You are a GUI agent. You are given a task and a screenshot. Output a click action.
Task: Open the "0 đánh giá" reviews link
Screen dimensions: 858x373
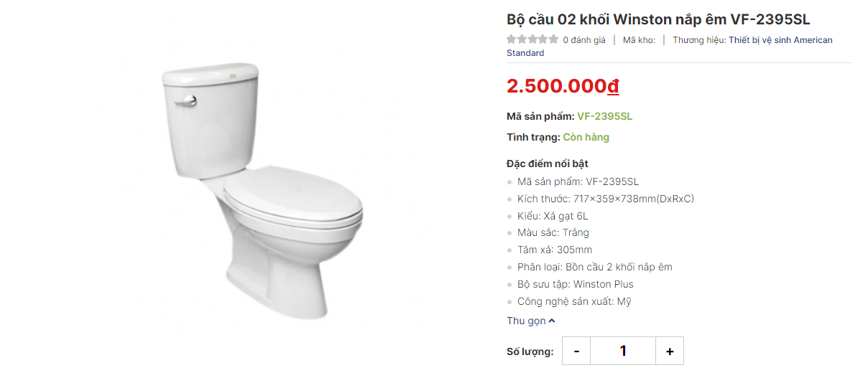click(583, 40)
